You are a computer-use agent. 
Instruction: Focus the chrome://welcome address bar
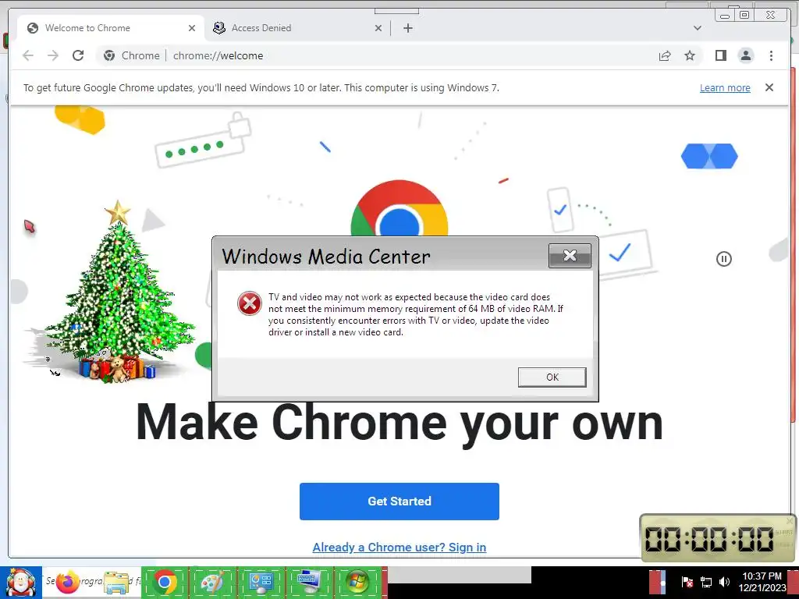click(x=218, y=55)
